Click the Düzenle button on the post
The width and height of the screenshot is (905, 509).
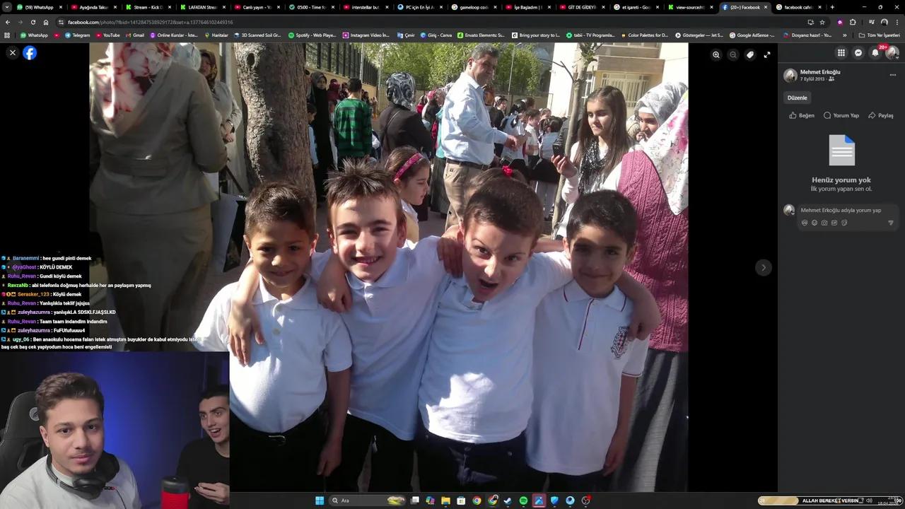tap(797, 98)
